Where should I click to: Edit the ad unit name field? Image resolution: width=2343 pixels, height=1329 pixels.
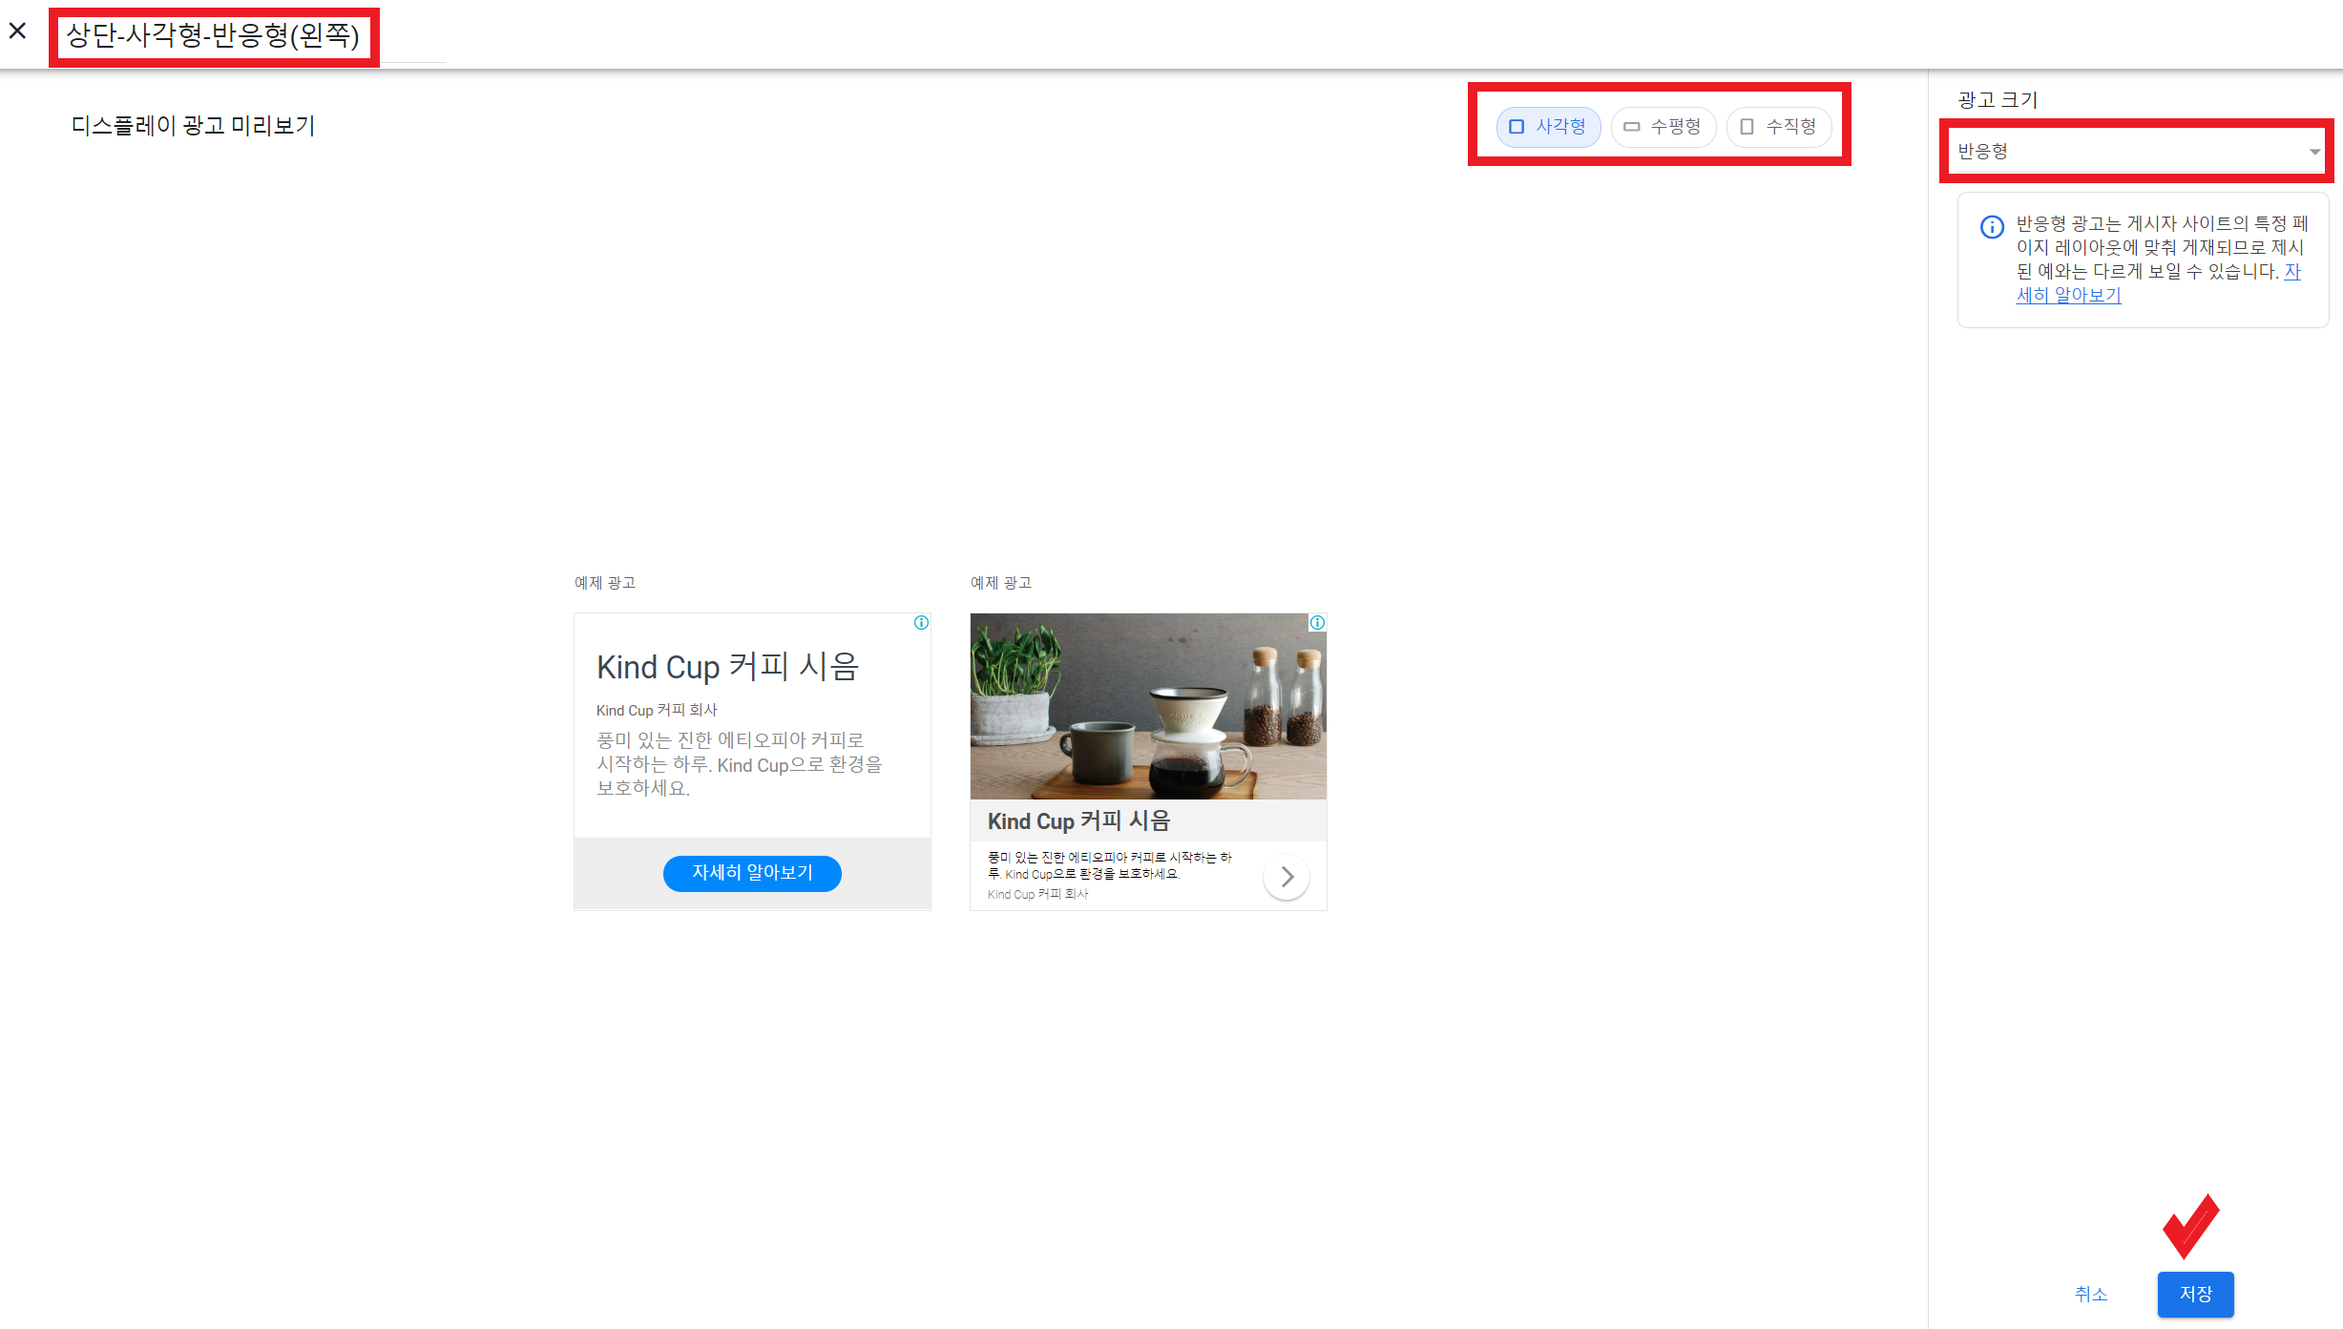[214, 36]
